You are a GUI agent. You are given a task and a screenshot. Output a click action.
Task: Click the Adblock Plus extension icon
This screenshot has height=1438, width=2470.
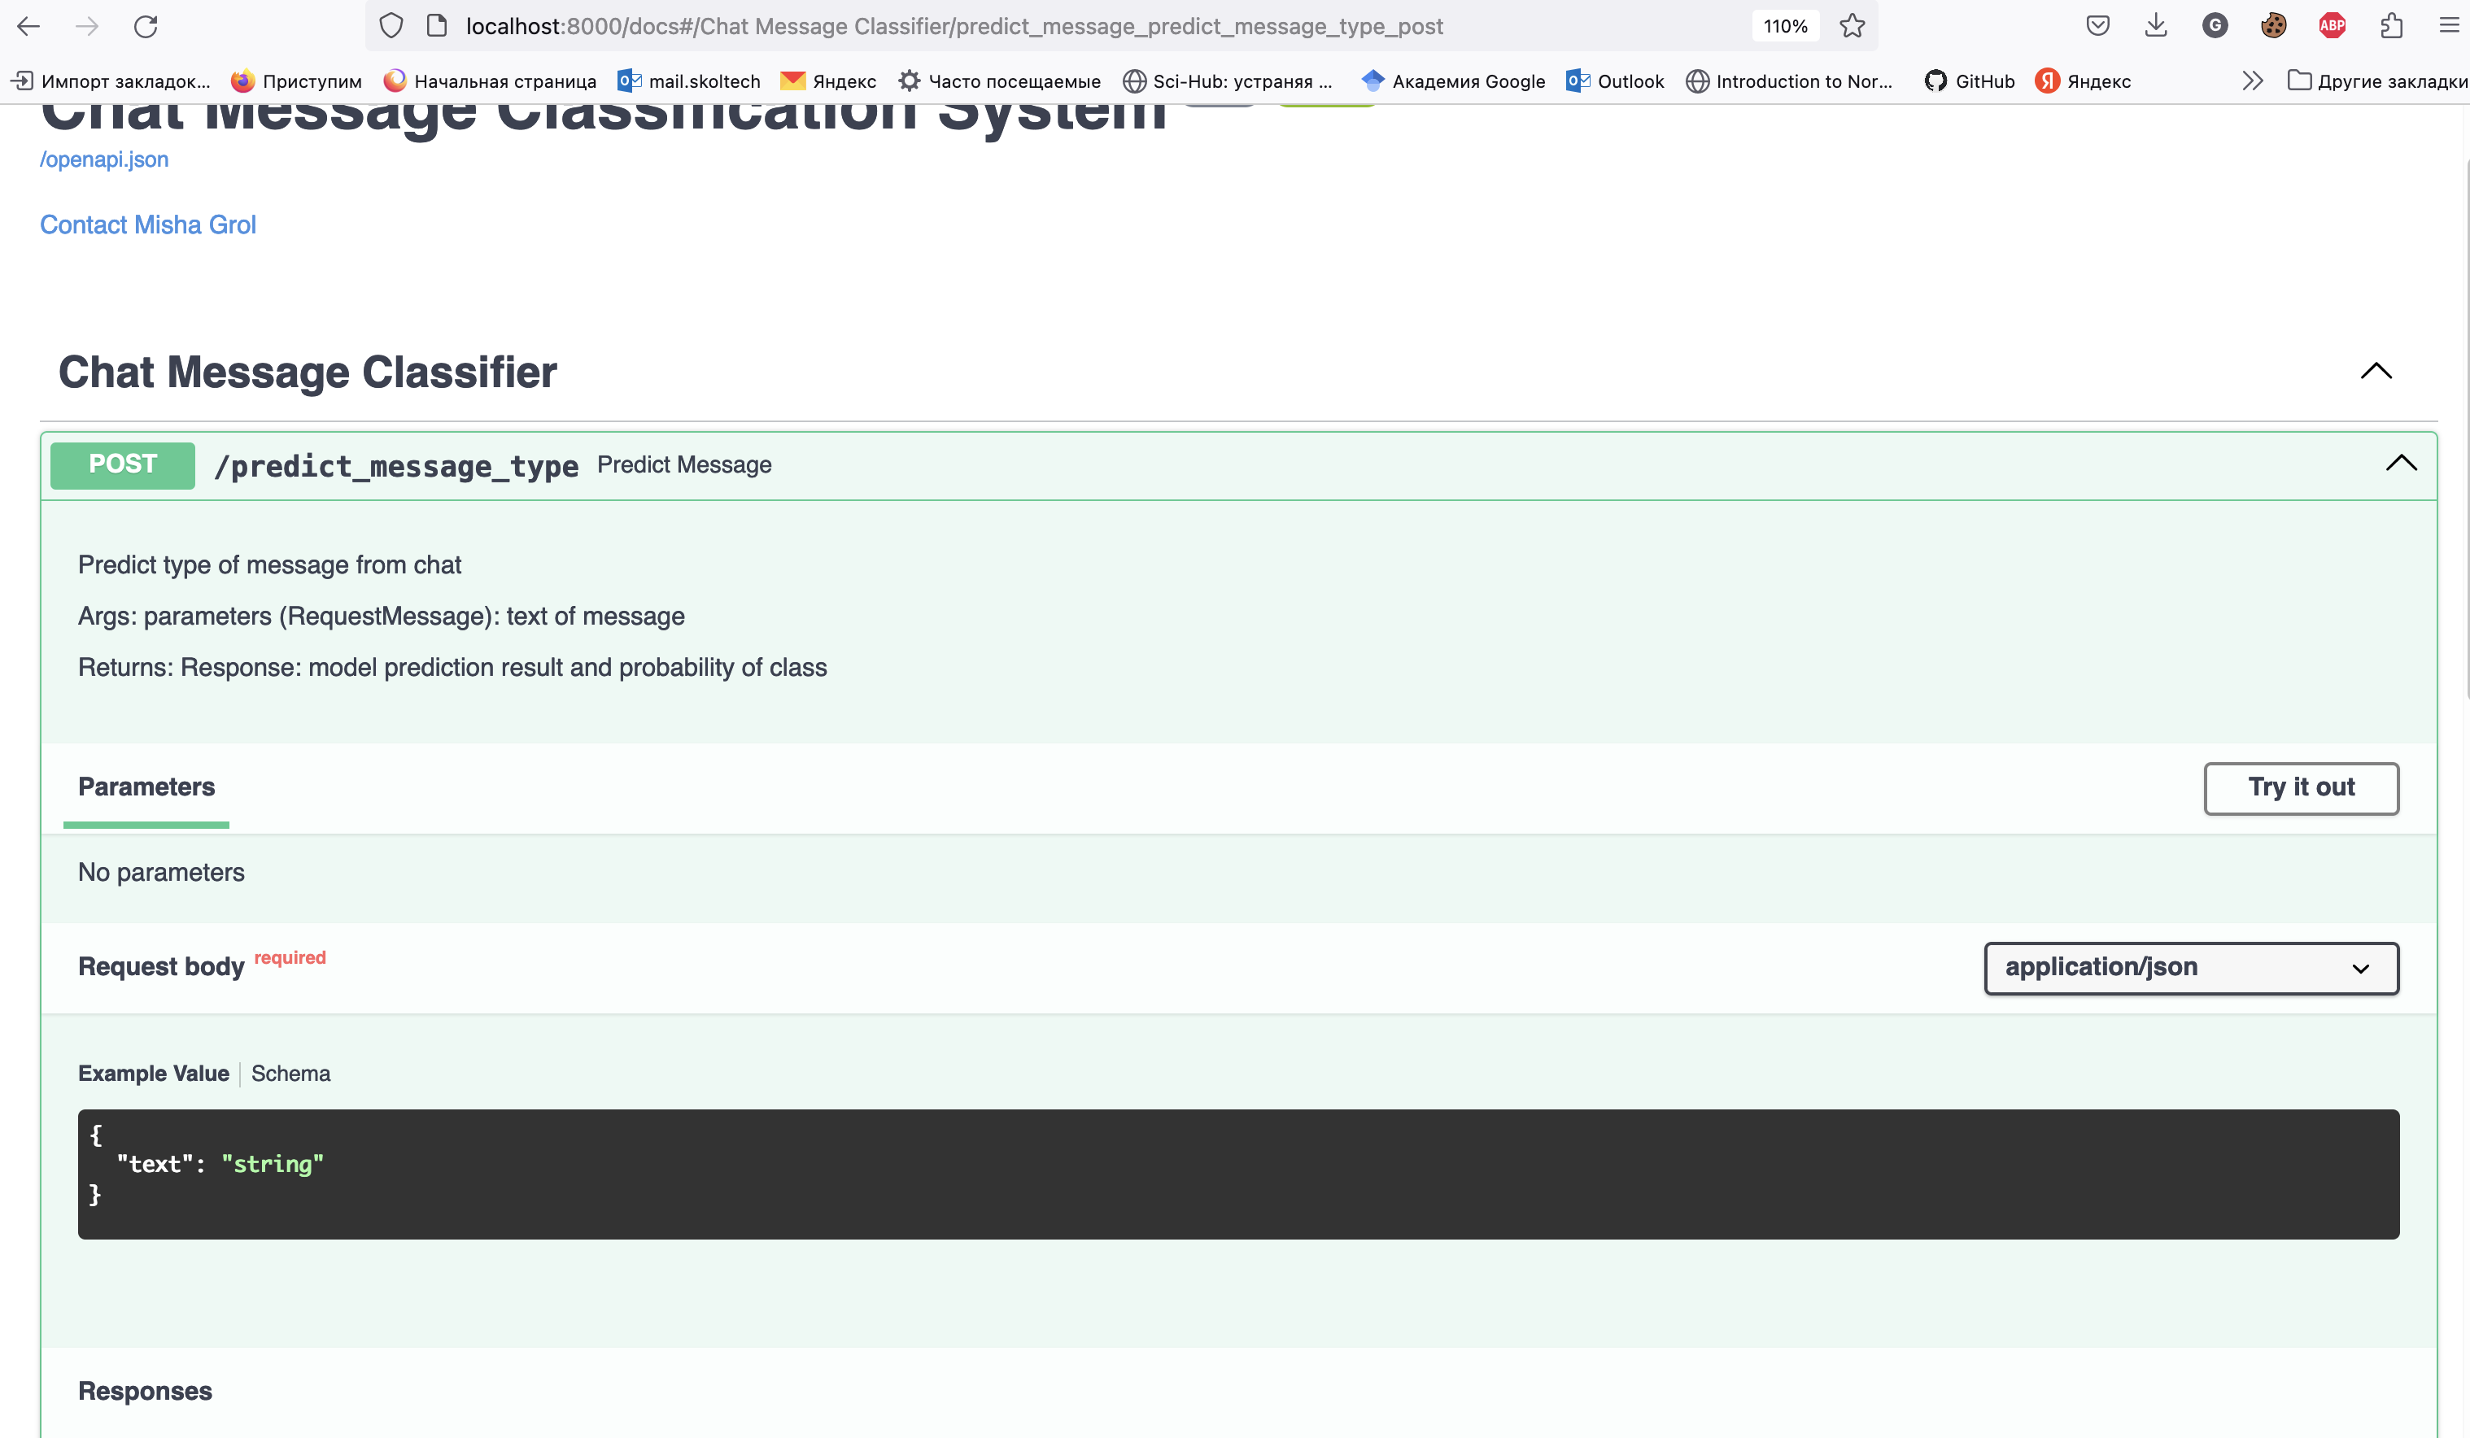click(2332, 27)
